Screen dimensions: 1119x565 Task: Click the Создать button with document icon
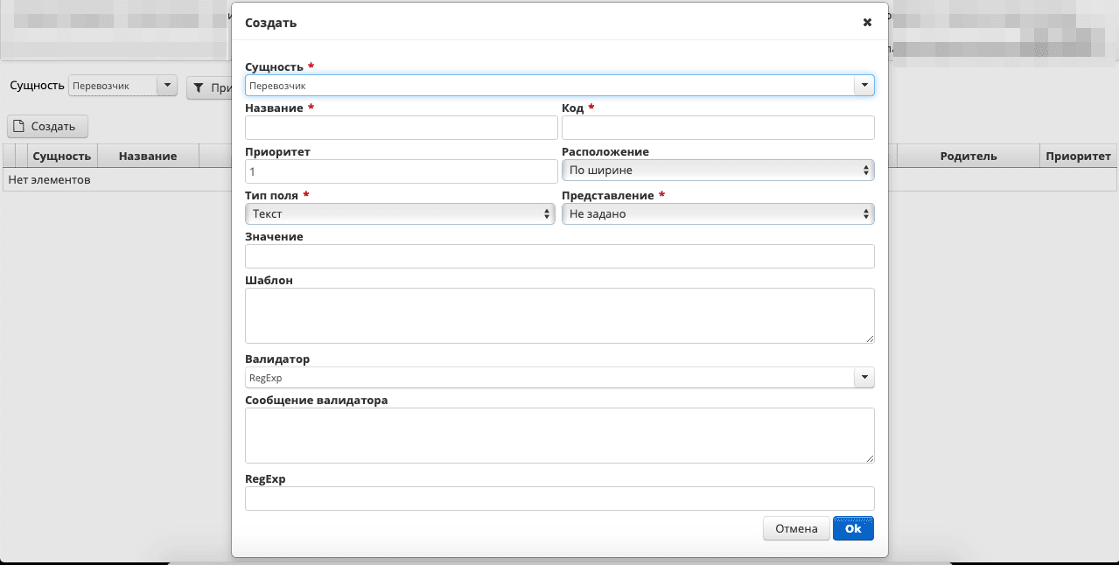(x=48, y=126)
